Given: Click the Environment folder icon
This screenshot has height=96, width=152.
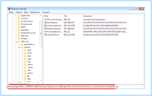Looking at the screenshot, I should click(19, 24).
